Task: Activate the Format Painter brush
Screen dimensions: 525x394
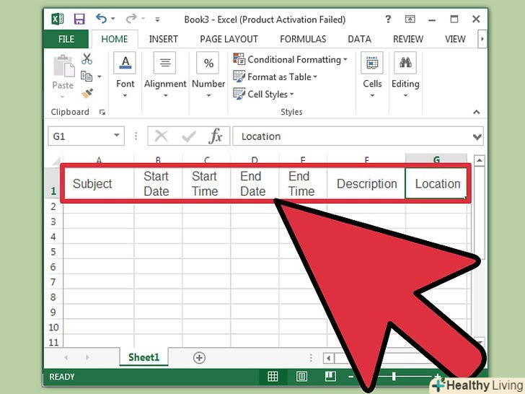Action: (x=87, y=94)
